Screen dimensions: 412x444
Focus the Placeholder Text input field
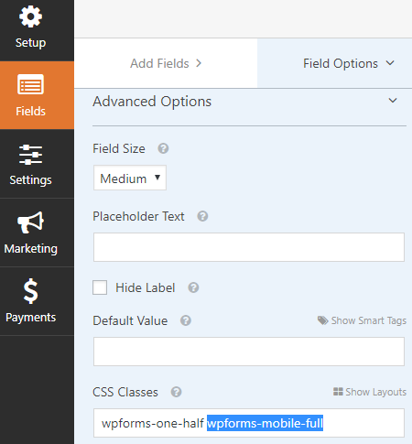(249, 247)
